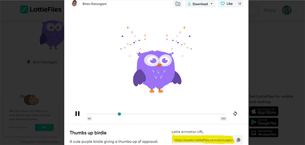Open the Privacy Policy link
305x145 pixels.
pyautogui.click(x=18, y=127)
